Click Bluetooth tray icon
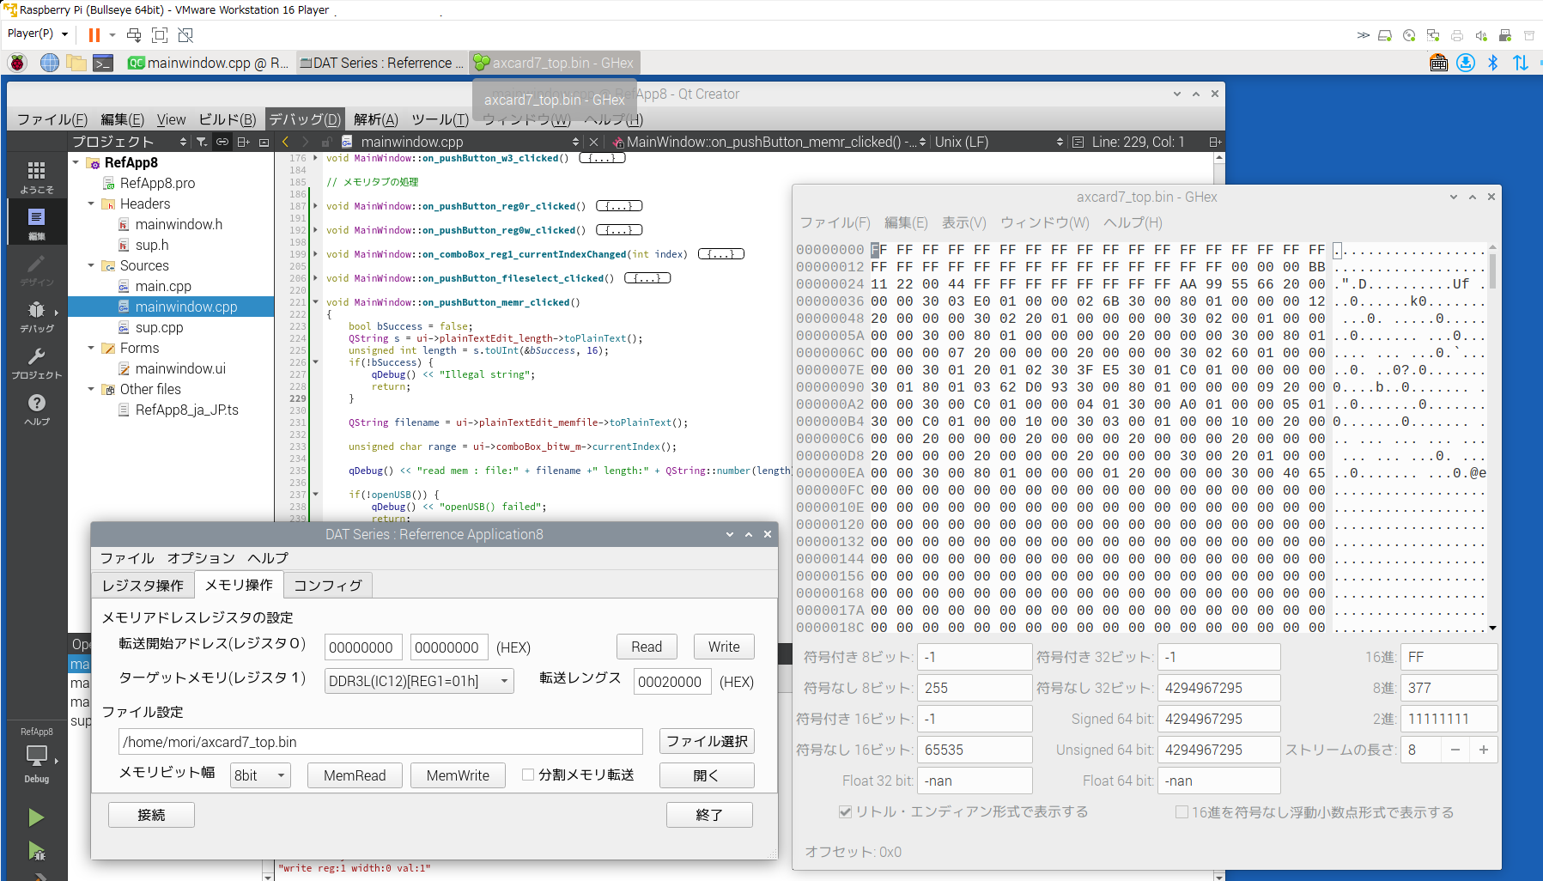Viewport: 1543px width, 881px height. coord(1493,63)
